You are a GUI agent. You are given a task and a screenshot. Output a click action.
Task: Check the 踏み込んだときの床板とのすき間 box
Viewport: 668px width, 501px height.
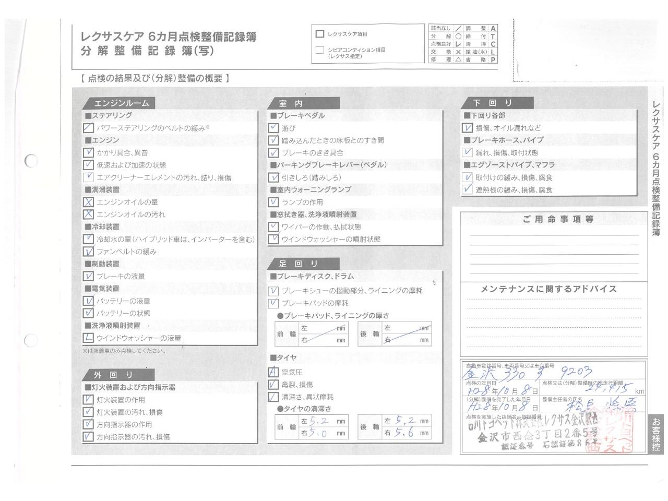[x=273, y=140]
